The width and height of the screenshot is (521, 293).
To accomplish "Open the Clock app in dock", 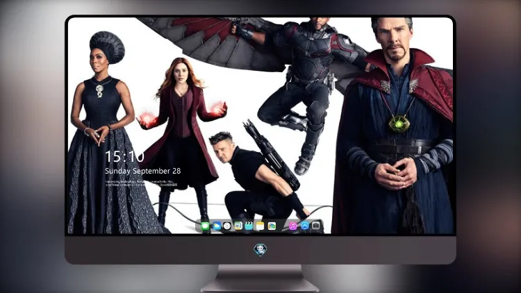I will pos(227,226).
